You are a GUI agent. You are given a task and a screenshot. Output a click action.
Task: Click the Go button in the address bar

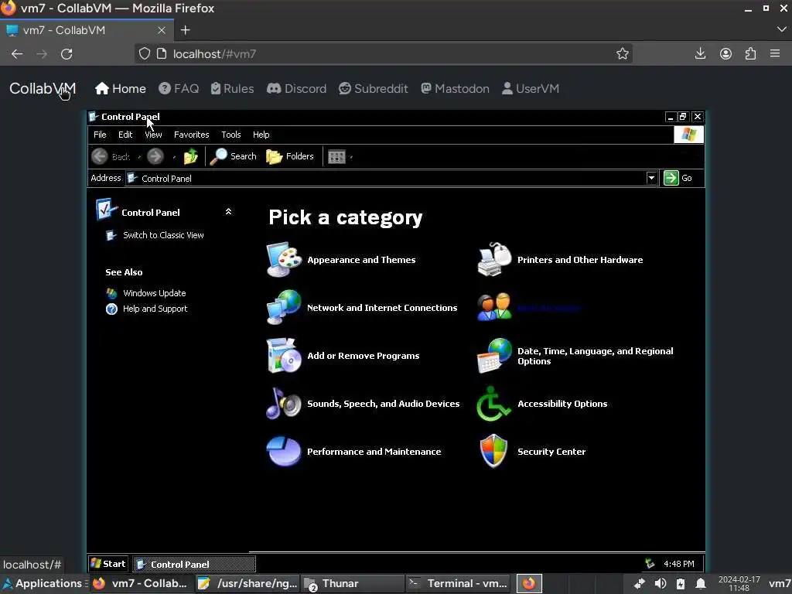[x=678, y=178]
